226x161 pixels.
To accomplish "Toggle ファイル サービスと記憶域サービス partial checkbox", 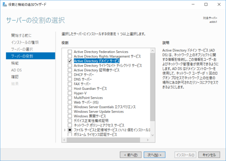I will pyautogui.click(x=70, y=130).
